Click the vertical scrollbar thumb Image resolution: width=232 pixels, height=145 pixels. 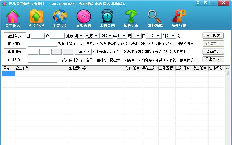[x=227, y=73]
